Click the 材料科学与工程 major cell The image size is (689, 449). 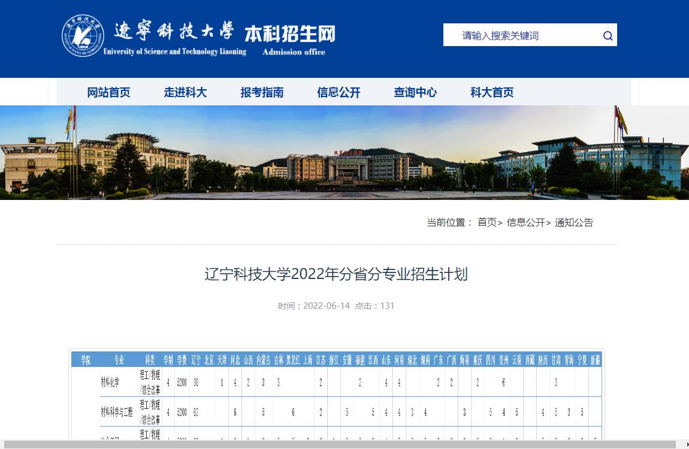[116, 412]
